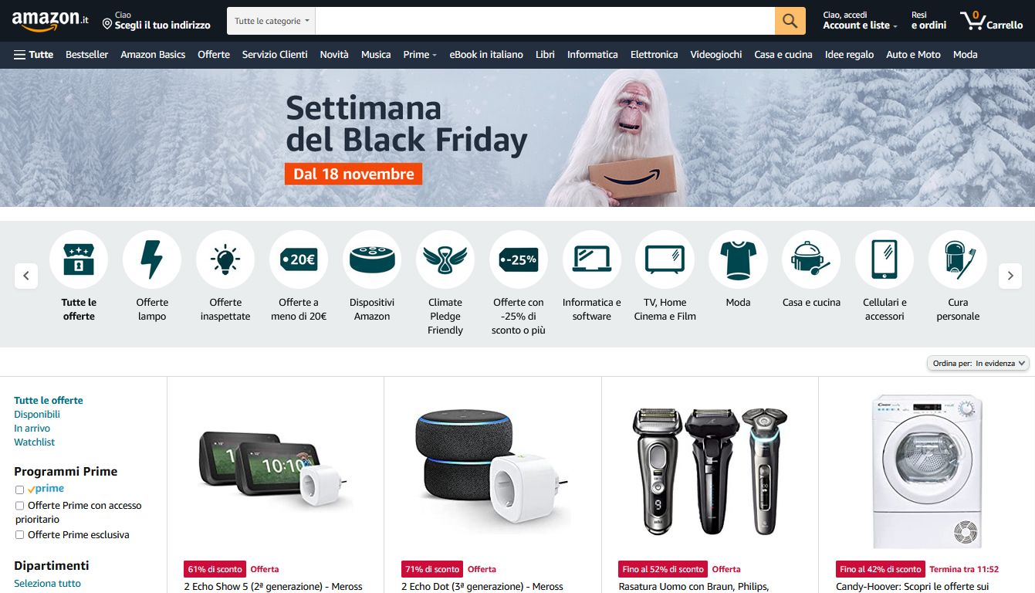Image resolution: width=1035 pixels, height=593 pixels.
Task: Click Seleziona tutto under Dipartimenti
Action: (47, 584)
